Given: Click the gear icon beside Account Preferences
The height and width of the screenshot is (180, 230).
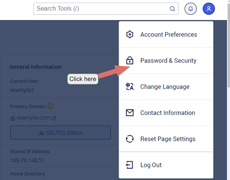Looking at the screenshot, I should pyautogui.click(x=130, y=34).
